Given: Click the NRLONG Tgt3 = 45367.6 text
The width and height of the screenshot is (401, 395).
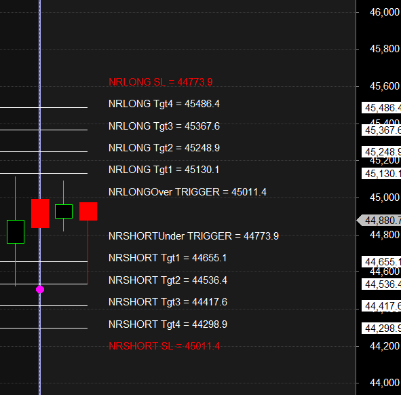Looking at the screenshot, I should point(164,126).
